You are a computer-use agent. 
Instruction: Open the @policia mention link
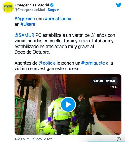pyautogui.click(x=47, y=63)
